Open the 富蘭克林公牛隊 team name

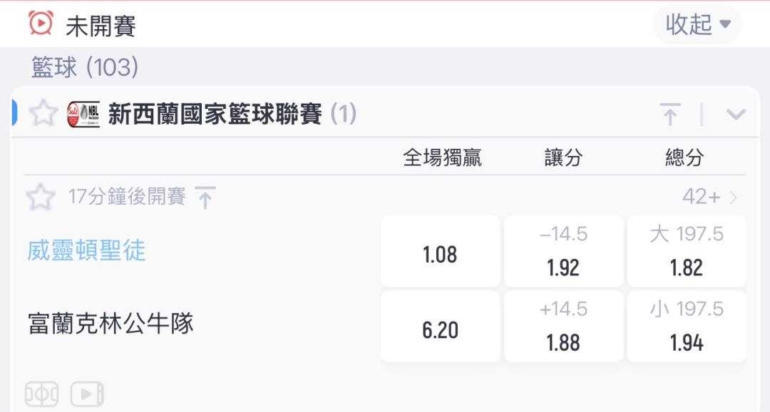[x=111, y=324]
